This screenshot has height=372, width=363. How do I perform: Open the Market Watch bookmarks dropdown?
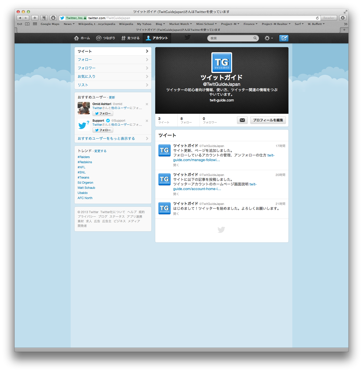coord(181,24)
